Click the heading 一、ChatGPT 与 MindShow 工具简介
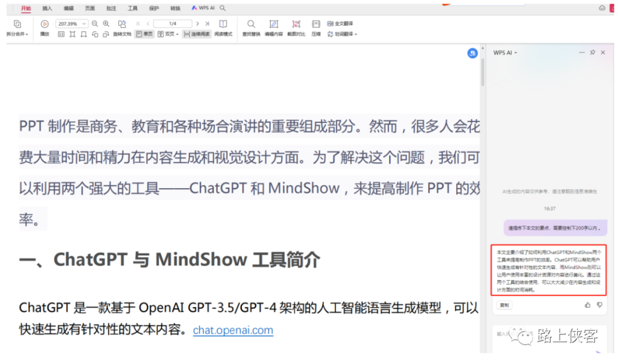This screenshot has width=618, height=363. tap(169, 260)
